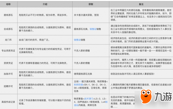Click the 销售站 link in the 合成源石 row
Viewport: 173px width, 109px height.
[x=93, y=29]
